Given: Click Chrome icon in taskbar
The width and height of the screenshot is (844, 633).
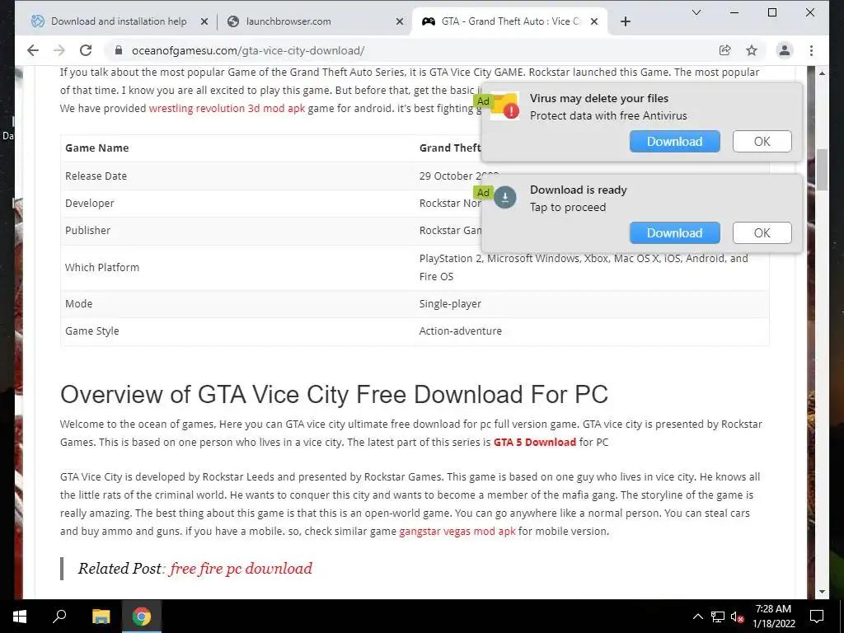Looking at the screenshot, I should pyautogui.click(x=142, y=617).
